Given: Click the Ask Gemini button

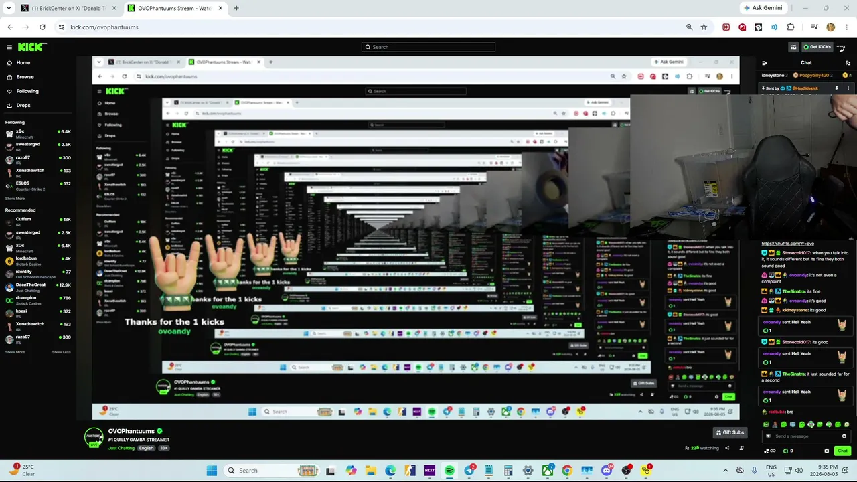Looking at the screenshot, I should point(763,8).
